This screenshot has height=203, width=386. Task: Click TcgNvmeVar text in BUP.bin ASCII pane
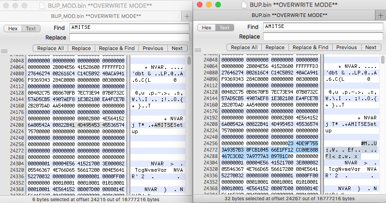tap(345, 169)
